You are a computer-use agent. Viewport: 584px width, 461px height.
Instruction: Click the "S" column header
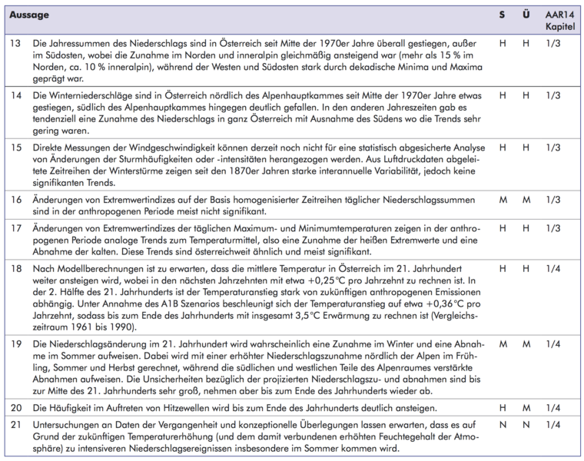pos(503,15)
